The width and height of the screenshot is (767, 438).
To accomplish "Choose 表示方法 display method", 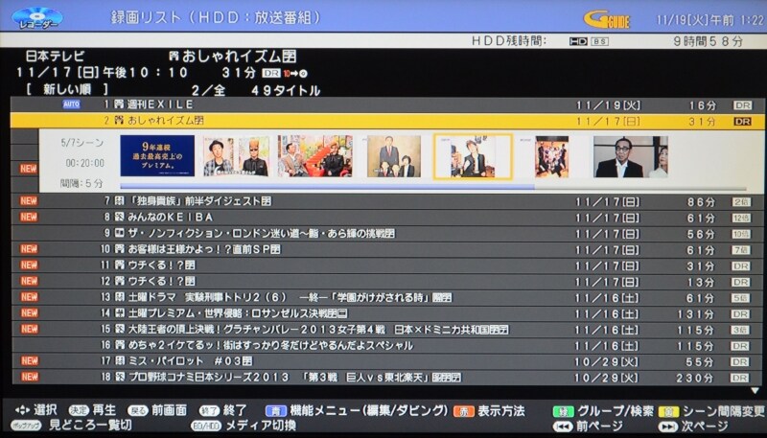I will point(500,410).
